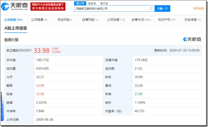Select the 查公司 search tab

coord(80,3)
